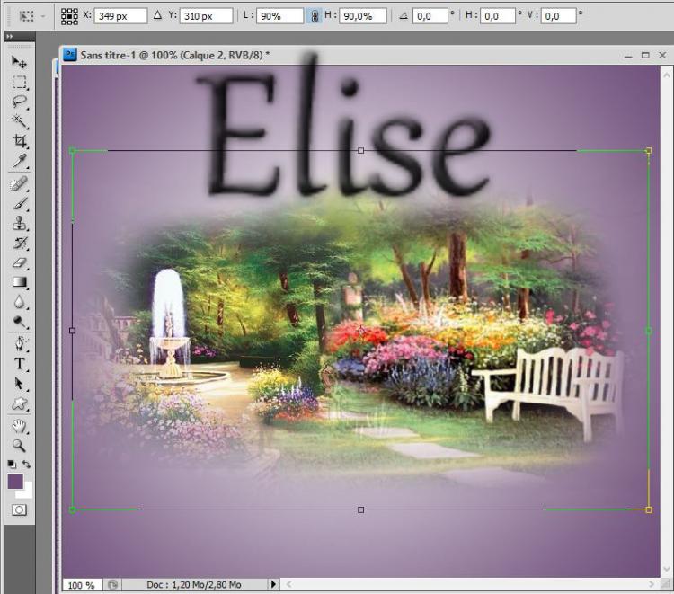Toggle Quick Mask mode
Image resolution: width=674 pixels, height=594 pixels.
(x=19, y=510)
